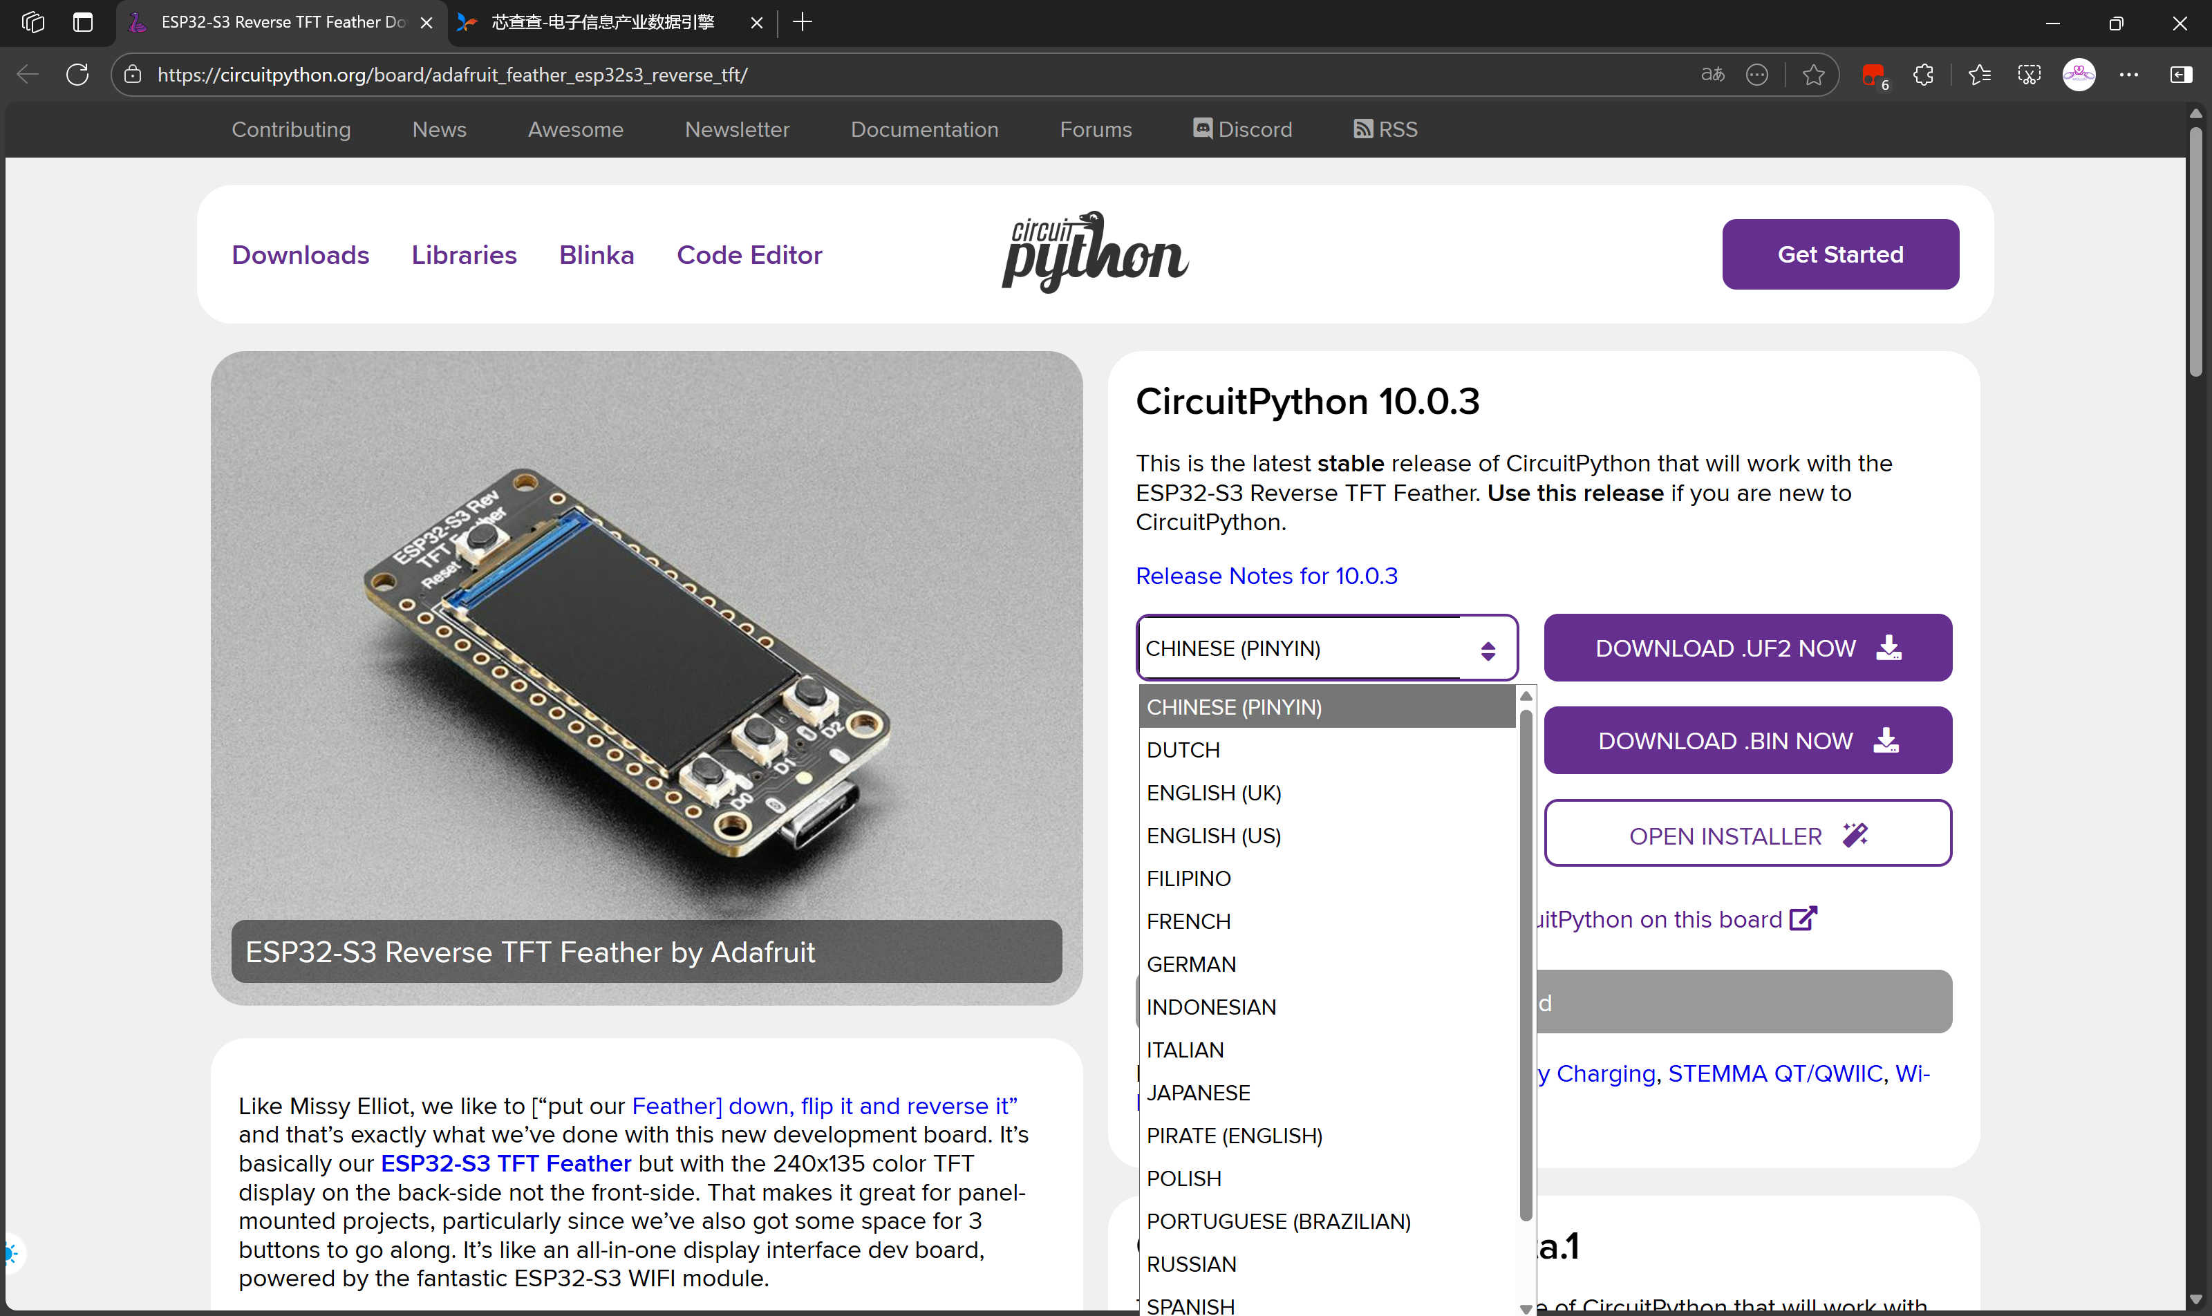Open the Libraries navigation link
The width and height of the screenshot is (2212, 1316).
click(x=464, y=256)
